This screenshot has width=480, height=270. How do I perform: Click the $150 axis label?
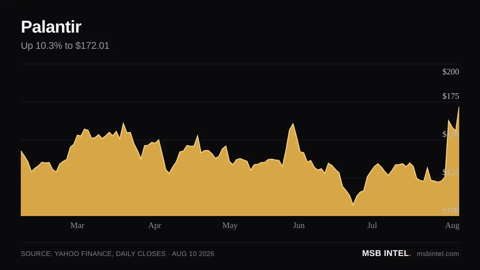(x=451, y=134)
